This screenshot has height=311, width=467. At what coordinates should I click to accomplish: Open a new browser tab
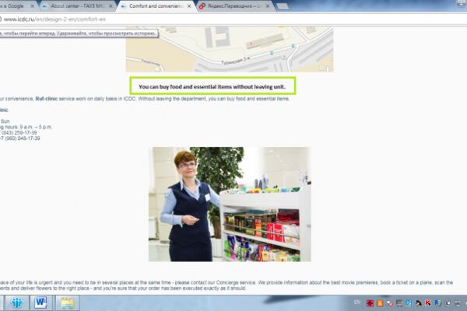(x=283, y=6)
